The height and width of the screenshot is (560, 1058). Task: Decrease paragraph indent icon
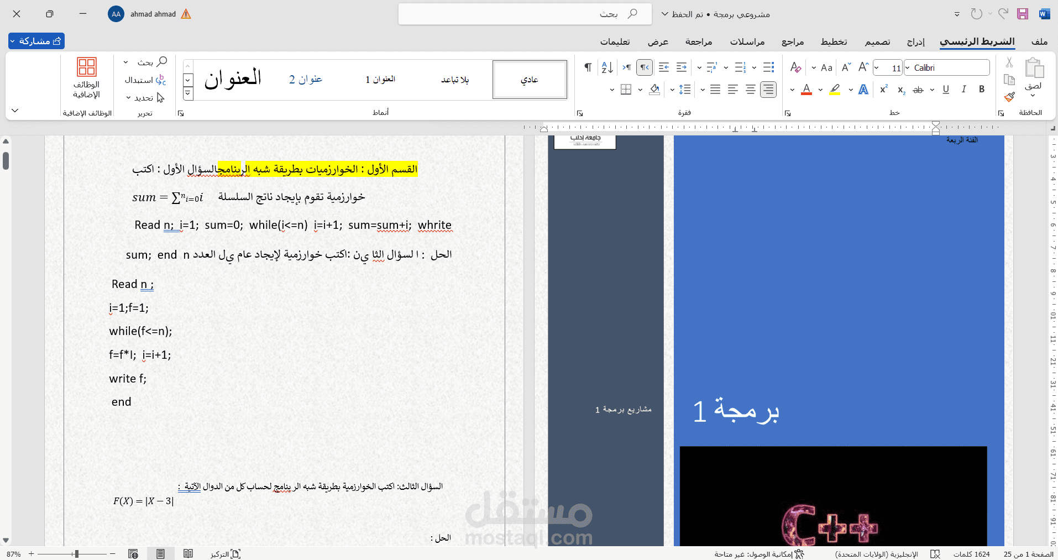(682, 67)
